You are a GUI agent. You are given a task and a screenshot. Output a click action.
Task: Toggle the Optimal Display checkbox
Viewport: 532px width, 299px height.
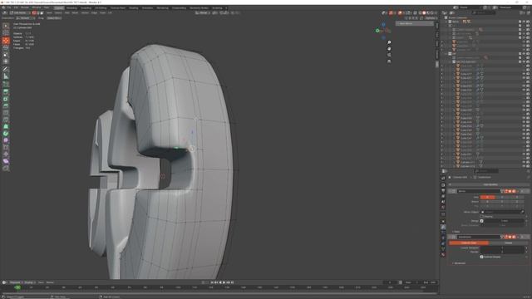point(482,257)
